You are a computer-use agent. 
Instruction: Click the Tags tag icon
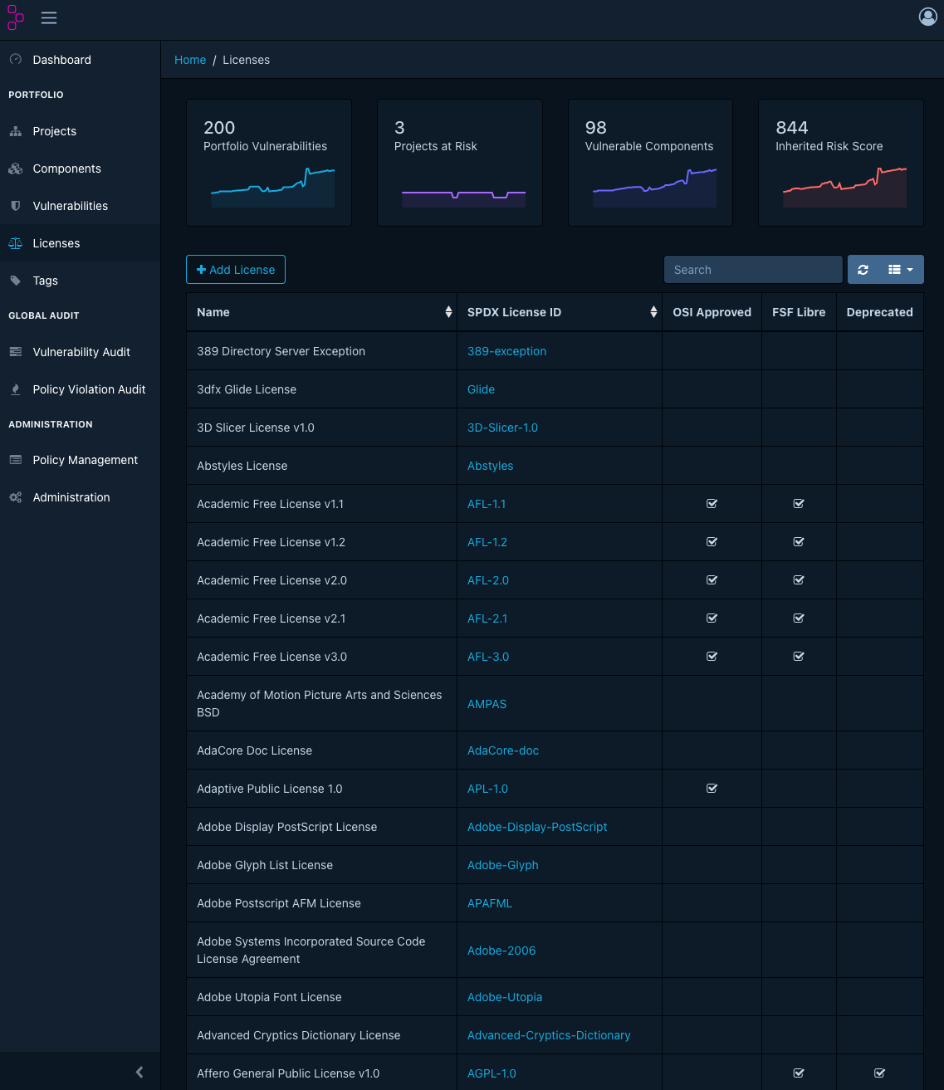coord(15,281)
